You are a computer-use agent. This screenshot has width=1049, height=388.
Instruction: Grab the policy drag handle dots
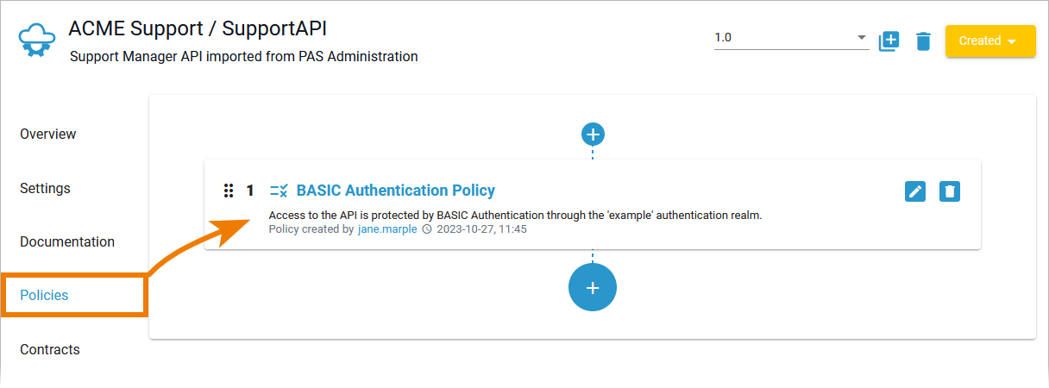pyautogui.click(x=229, y=191)
